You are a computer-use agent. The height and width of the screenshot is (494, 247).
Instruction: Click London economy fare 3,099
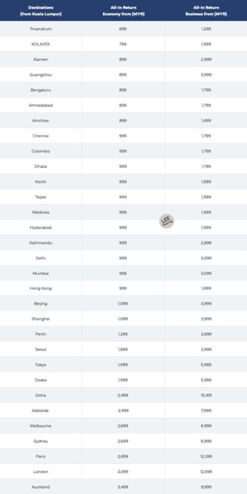(x=123, y=472)
